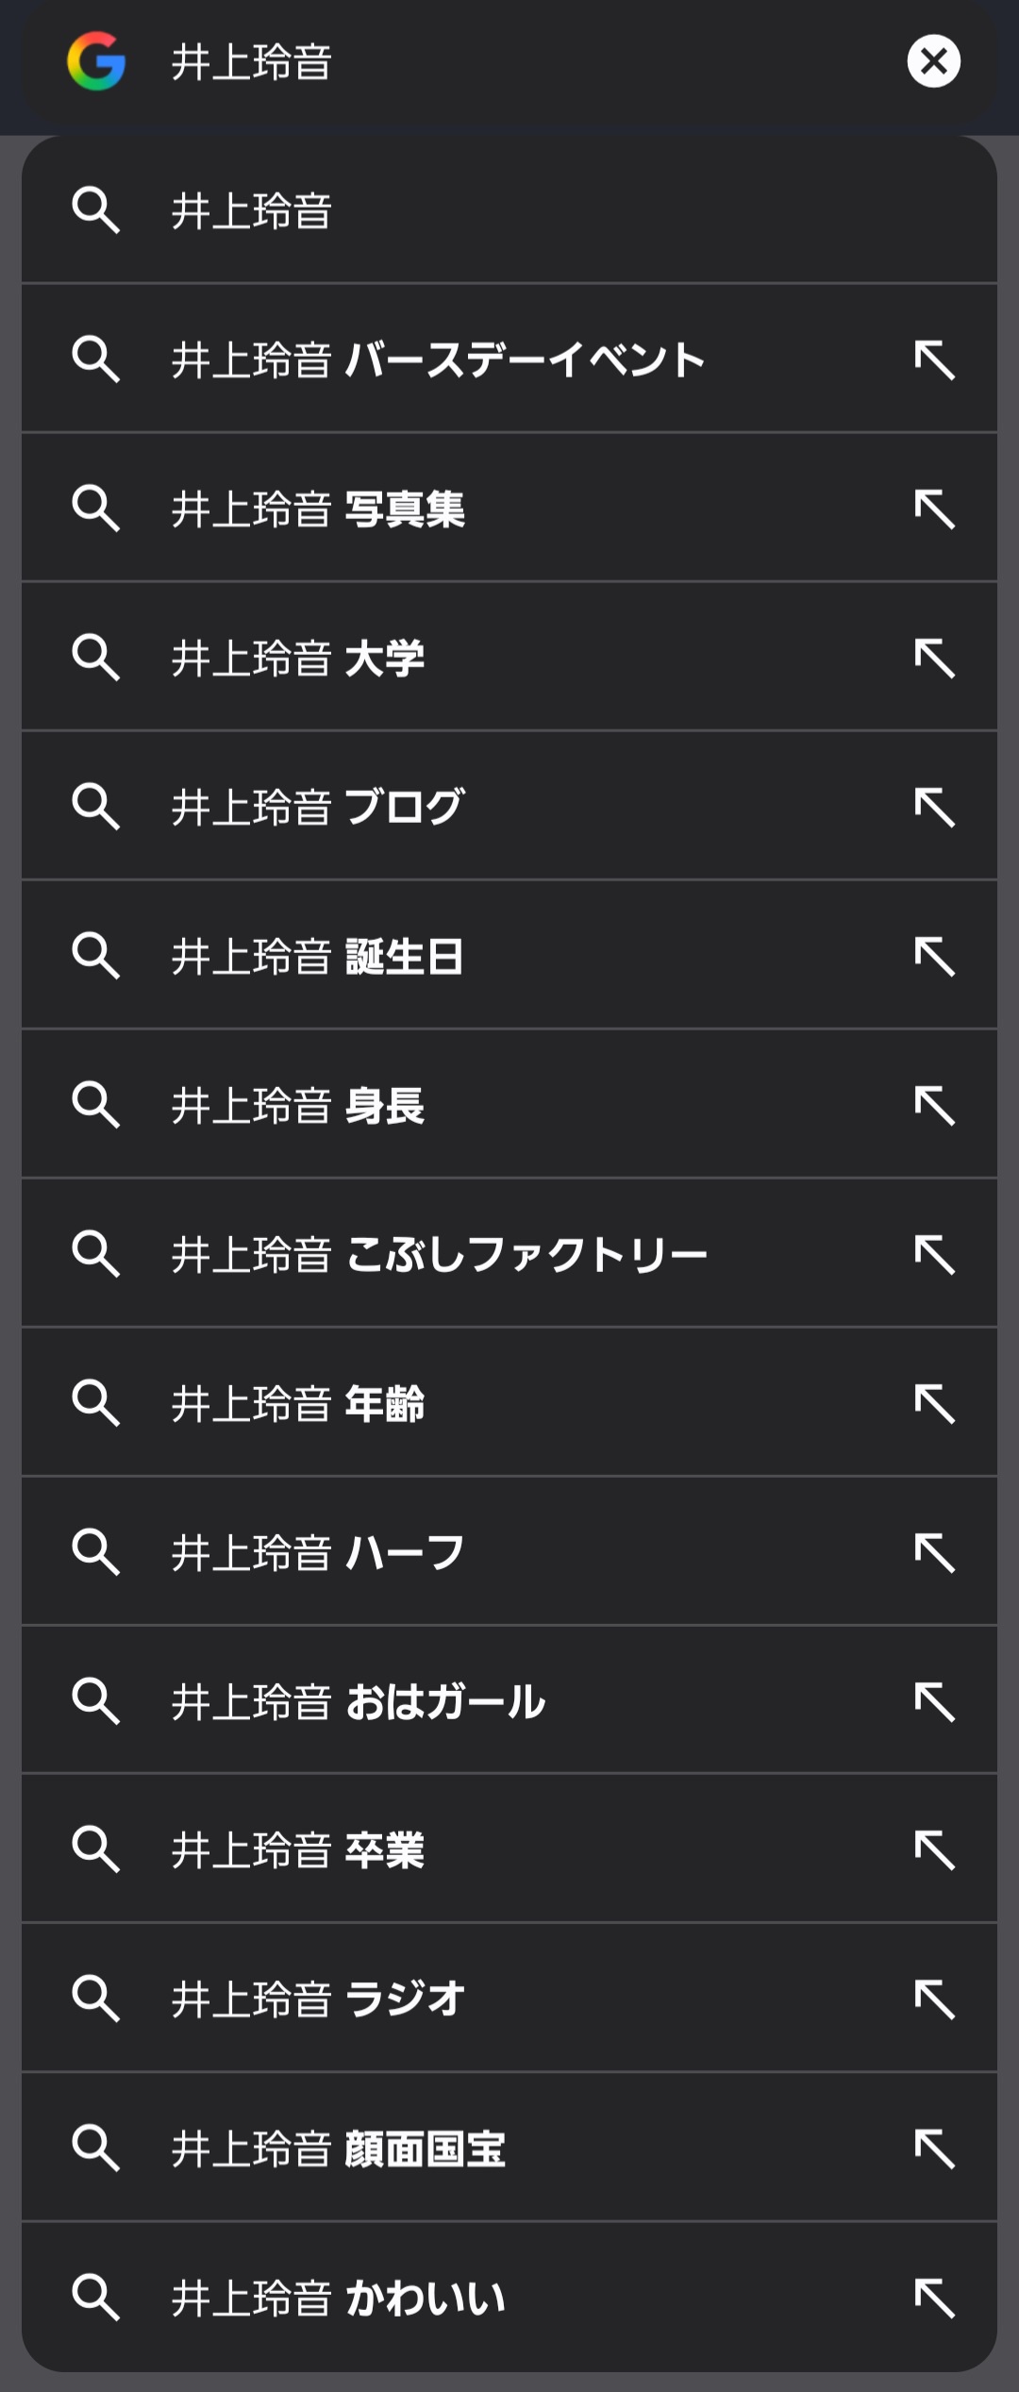Fill search with ブログ suggestion arrow

(x=934, y=807)
